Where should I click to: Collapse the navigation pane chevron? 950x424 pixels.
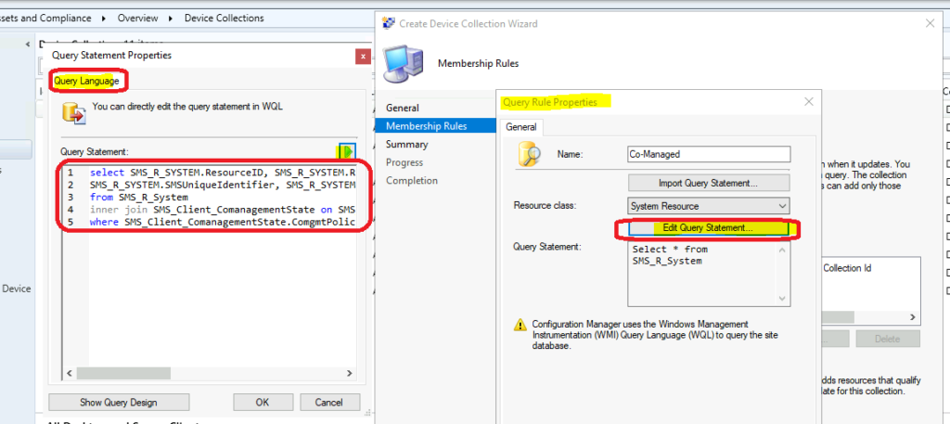(28, 45)
